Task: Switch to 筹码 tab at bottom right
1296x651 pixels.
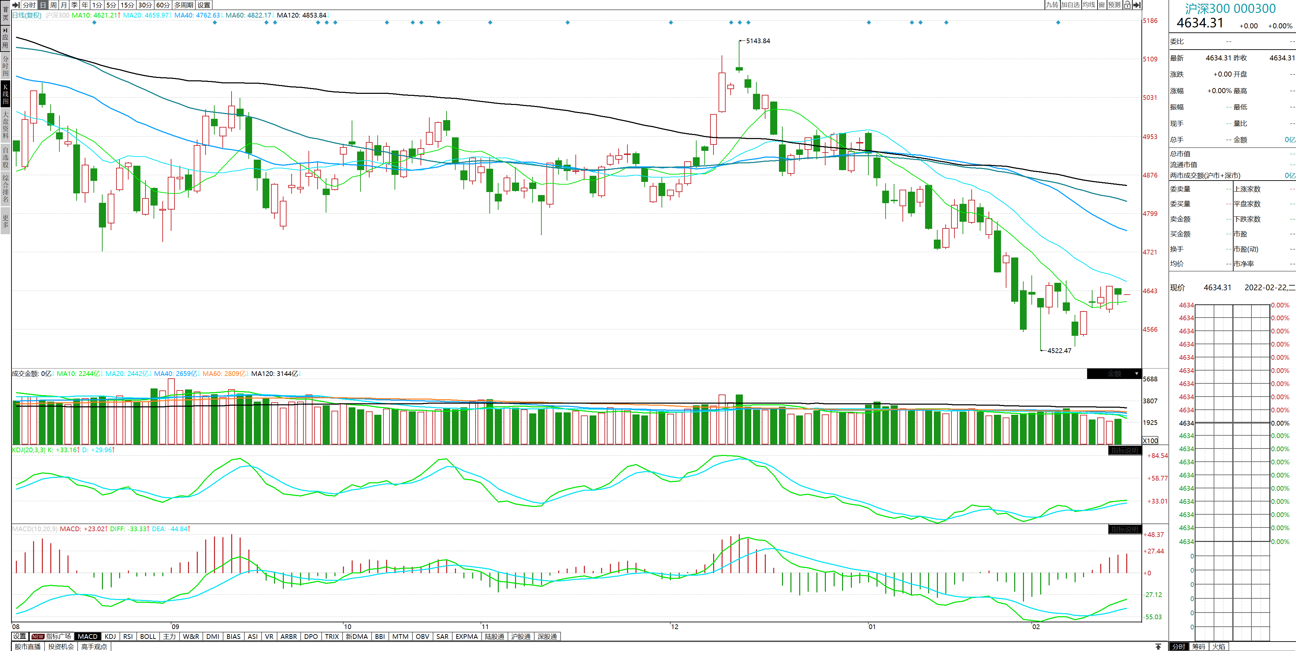Action: tap(1198, 647)
